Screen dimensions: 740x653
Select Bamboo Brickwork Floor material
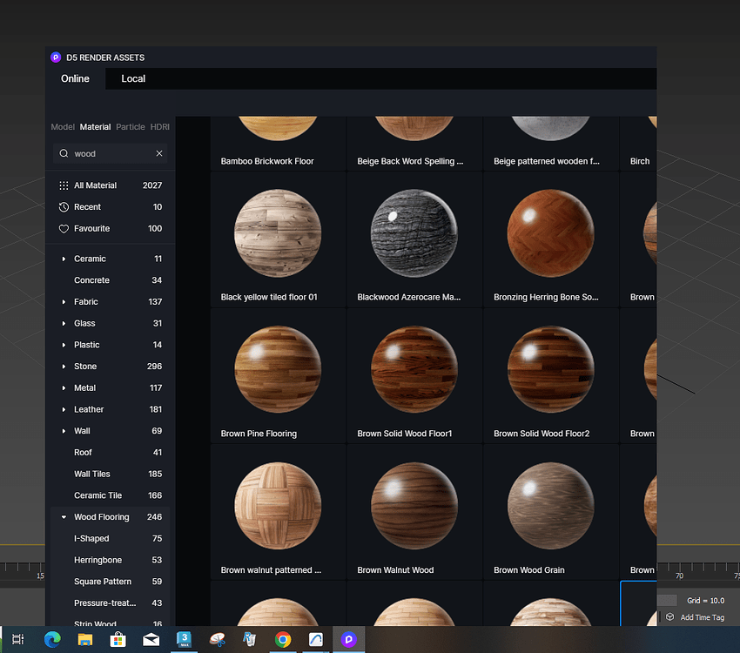pos(278,144)
